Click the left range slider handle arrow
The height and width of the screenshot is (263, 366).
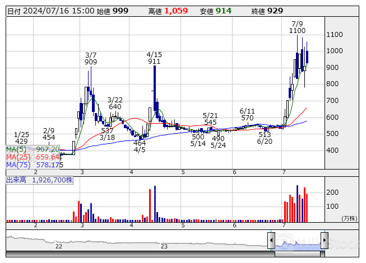(x=272, y=241)
